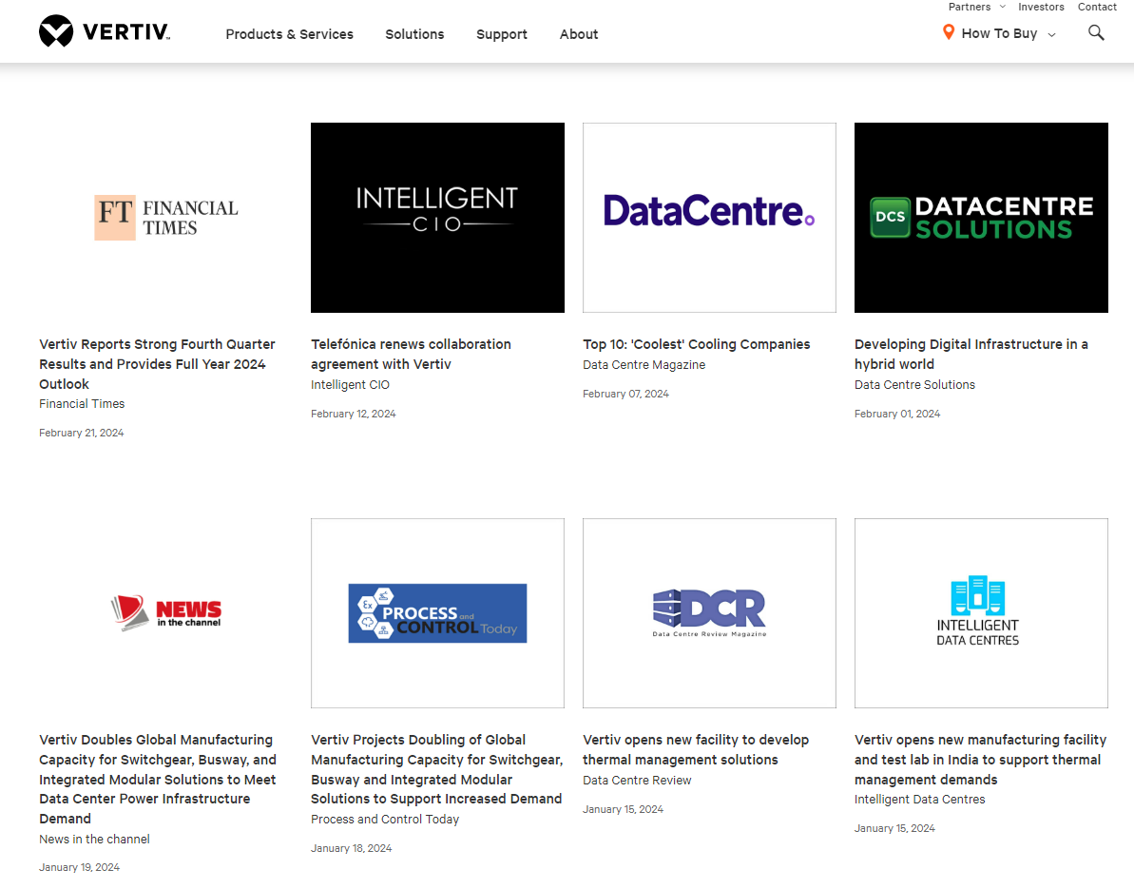Click the 'Data Centre Magazine' source label
Screen dimensions: 1134x889
[x=644, y=364]
